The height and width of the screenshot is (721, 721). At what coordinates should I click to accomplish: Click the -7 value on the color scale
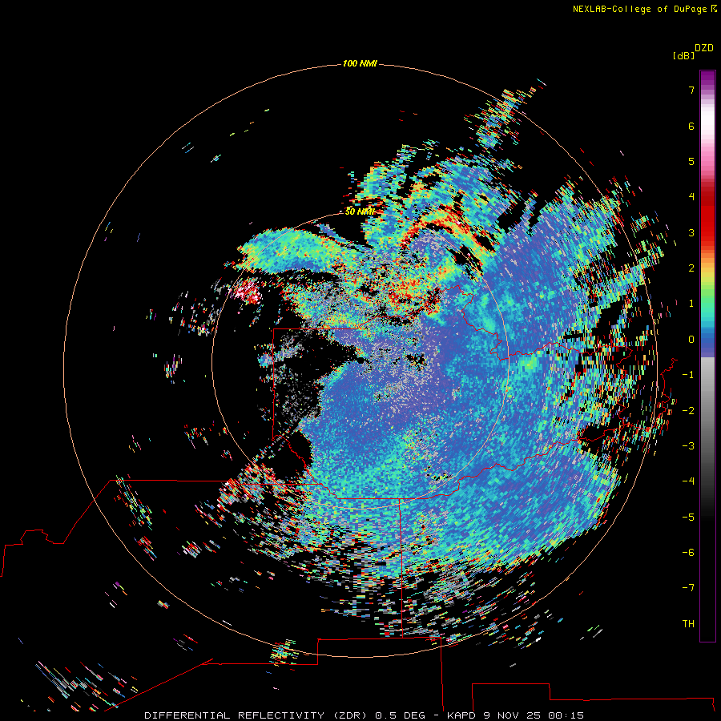tap(688, 588)
